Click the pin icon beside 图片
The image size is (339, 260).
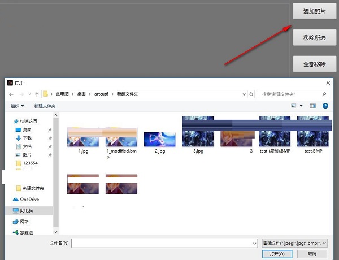(x=50, y=155)
